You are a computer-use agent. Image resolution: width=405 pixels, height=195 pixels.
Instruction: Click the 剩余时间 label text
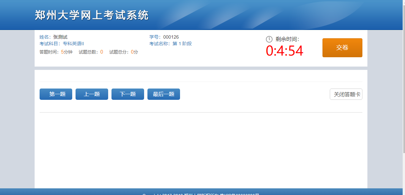click(x=287, y=39)
